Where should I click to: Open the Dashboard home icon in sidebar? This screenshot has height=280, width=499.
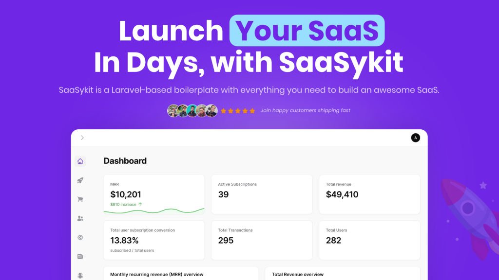[x=80, y=161]
